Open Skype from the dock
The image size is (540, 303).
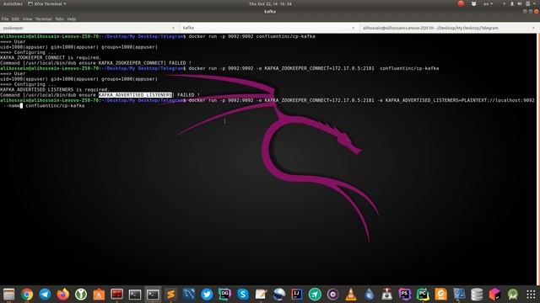point(243,295)
